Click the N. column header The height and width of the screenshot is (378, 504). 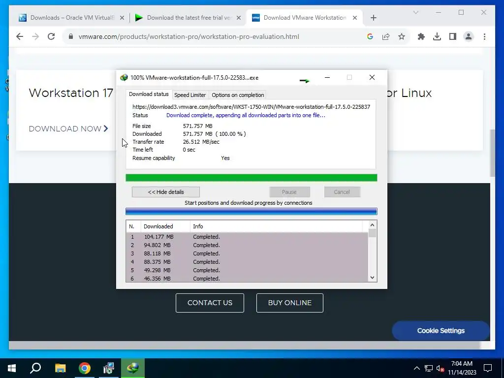(133, 226)
